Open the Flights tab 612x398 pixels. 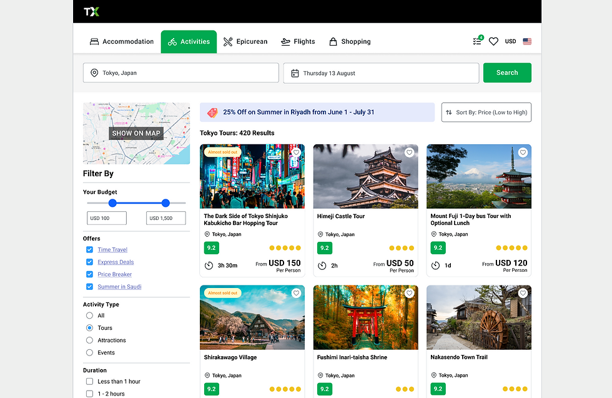click(x=299, y=41)
